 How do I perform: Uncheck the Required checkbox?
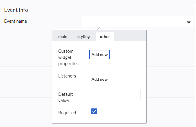(x=94, y=111)
